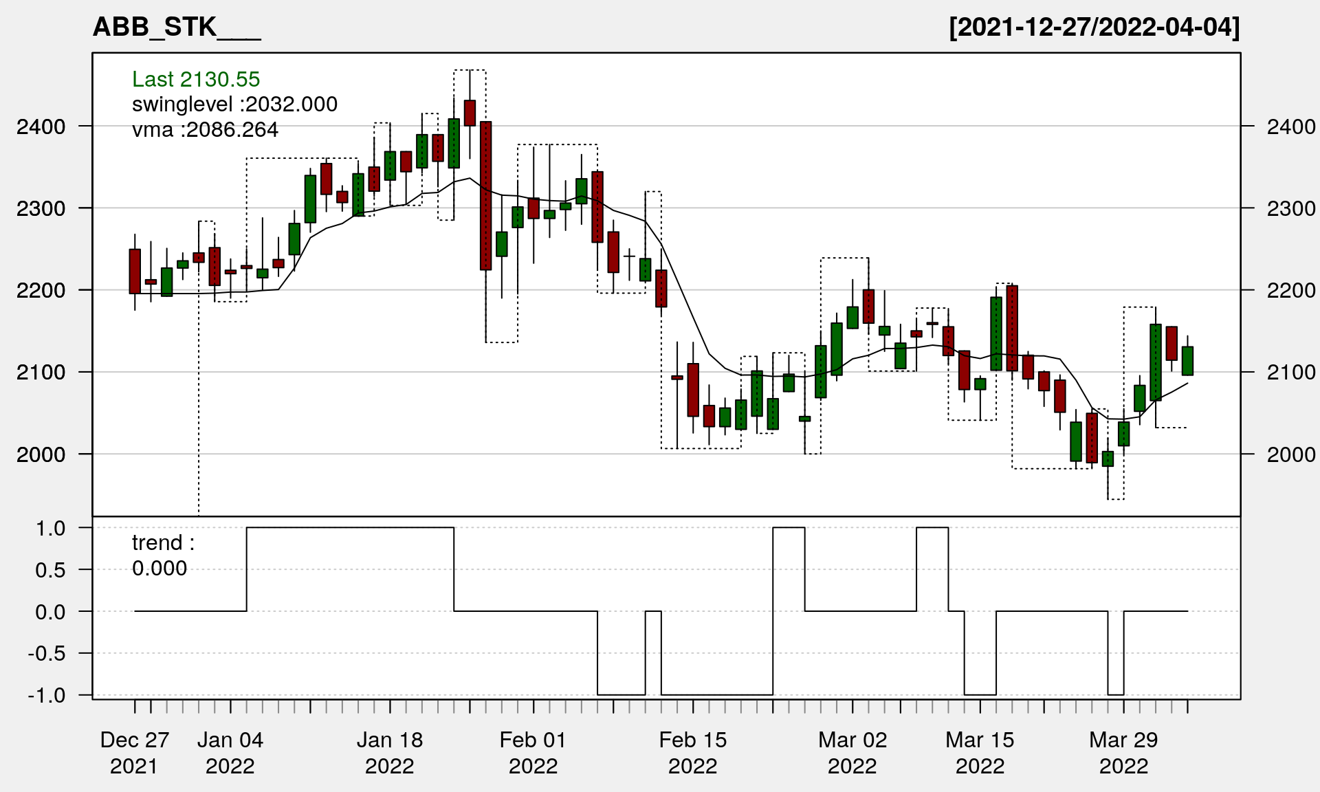Click the green Last 2130.55 label
The image size is (1320, 792).
[196, 80]
